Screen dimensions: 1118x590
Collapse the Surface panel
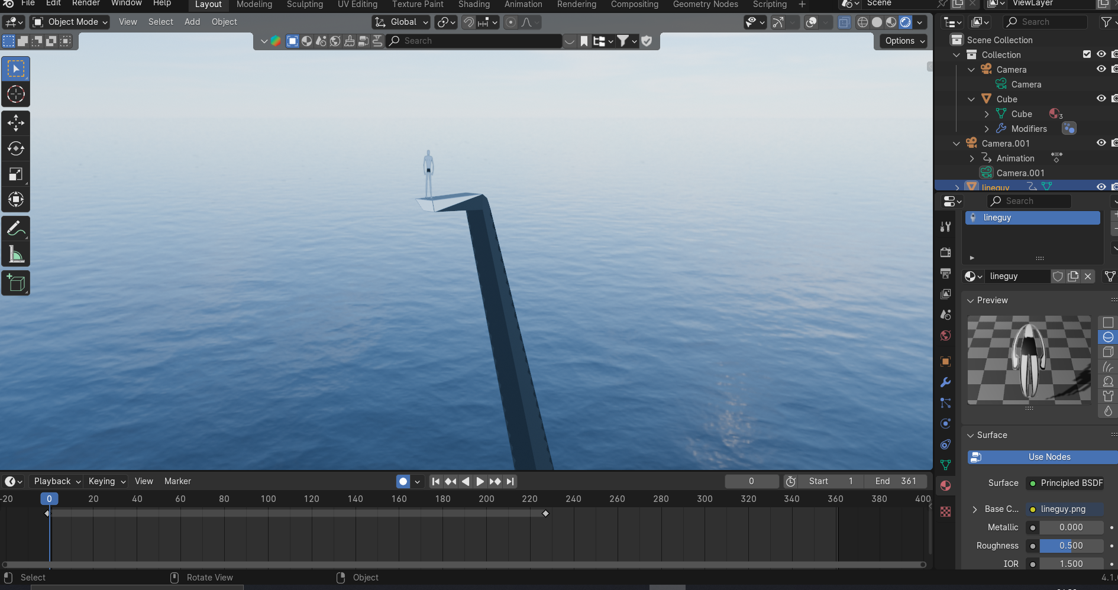click(x=971, y=435)
